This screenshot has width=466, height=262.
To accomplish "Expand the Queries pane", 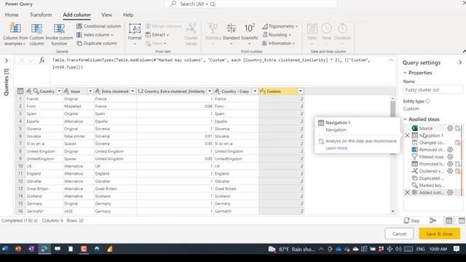I will [7, 60].
